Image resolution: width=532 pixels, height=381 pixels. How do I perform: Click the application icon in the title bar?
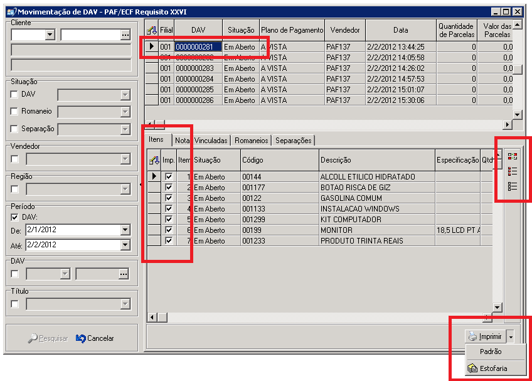[x=11, y=12]
